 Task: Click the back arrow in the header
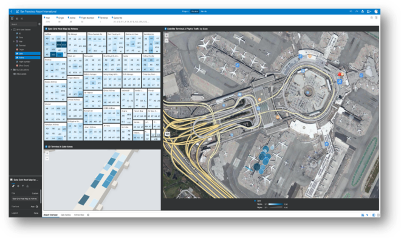[x=12, y=12]
